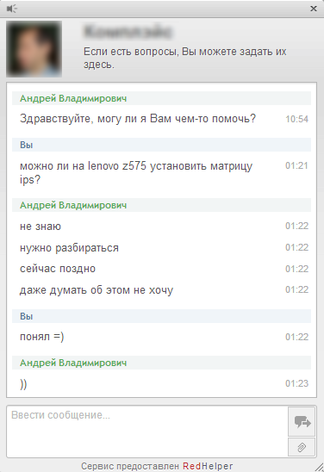Click the message input field
Screen dimensions: 324x472
click(x=147, y=432)
